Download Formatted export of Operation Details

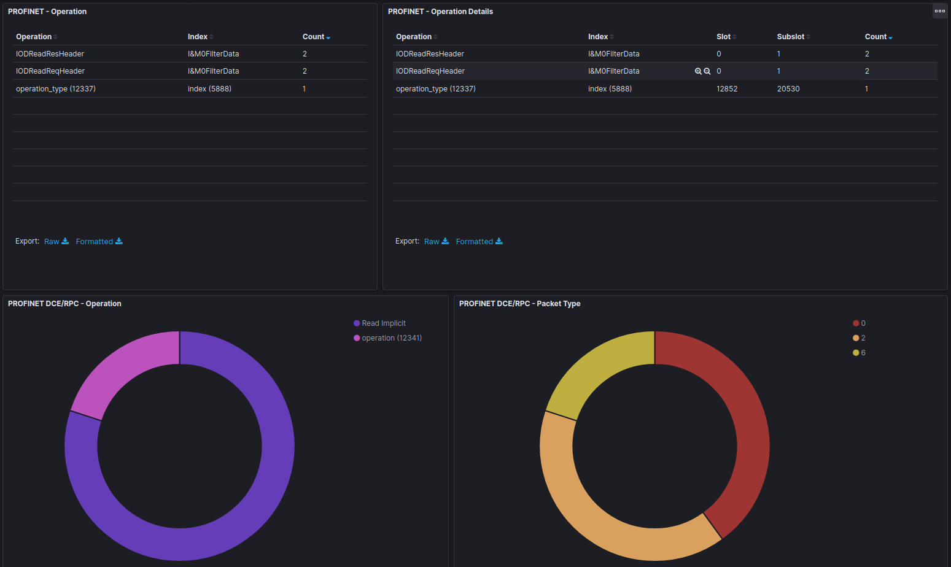click(x=479, y=242)
